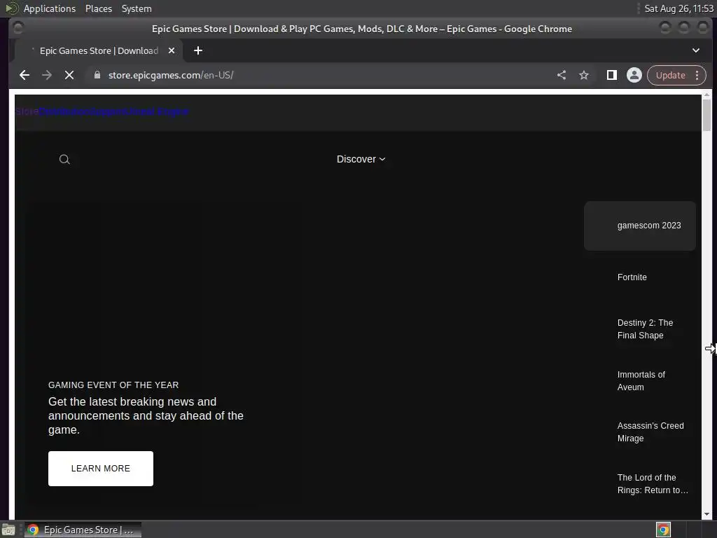Stop the page loading with the X button
Image resolution: width=717 pixels, height=538 pixels.
[69, 75]
